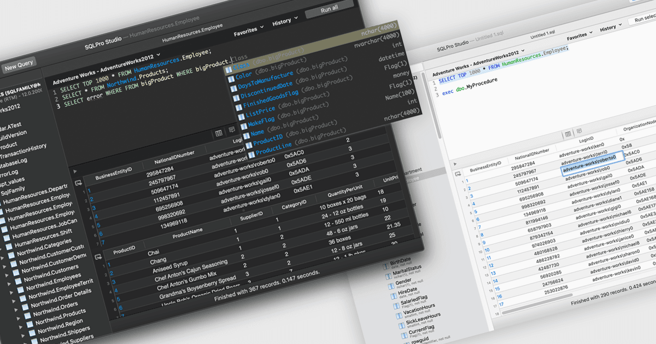
Task: Click 'exec dbo.MyProcedure' line in light editor
Action: click(470, 86)
